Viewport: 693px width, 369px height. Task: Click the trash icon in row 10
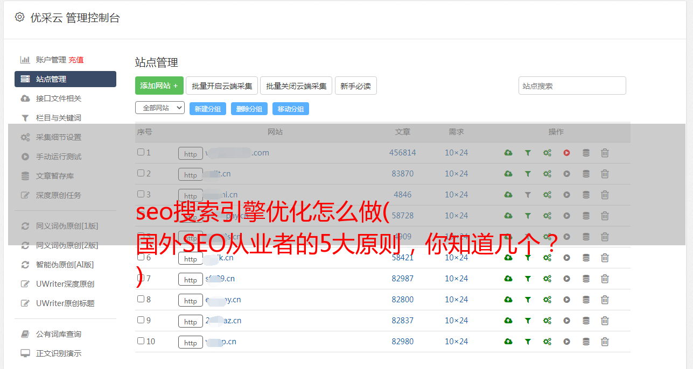[605, 342]
